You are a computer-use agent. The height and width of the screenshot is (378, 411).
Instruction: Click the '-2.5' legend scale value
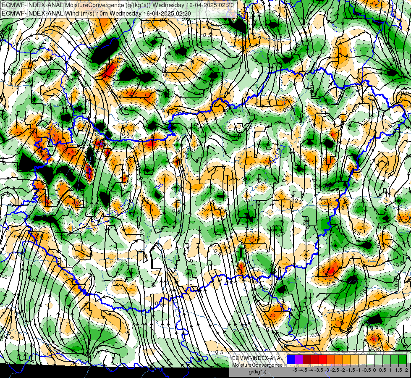point(335,370)
